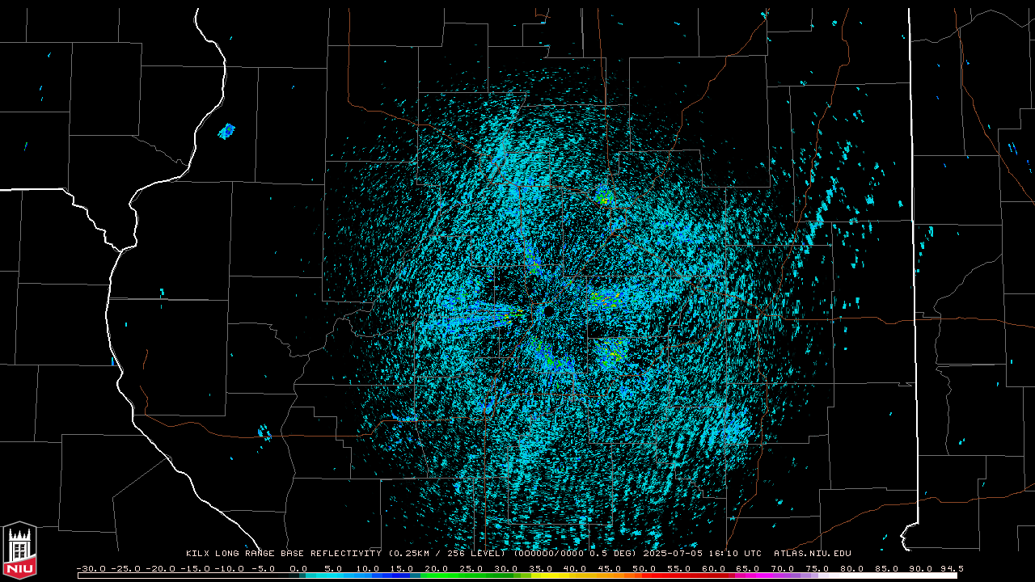Click the (0.25KM / 256 LEVEL) resolution text

point(447,554)
